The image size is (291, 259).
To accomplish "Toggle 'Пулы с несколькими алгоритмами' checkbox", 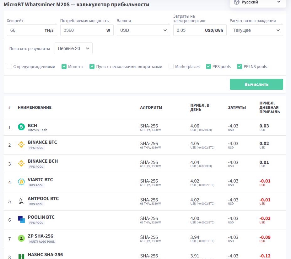I will 92,66.
